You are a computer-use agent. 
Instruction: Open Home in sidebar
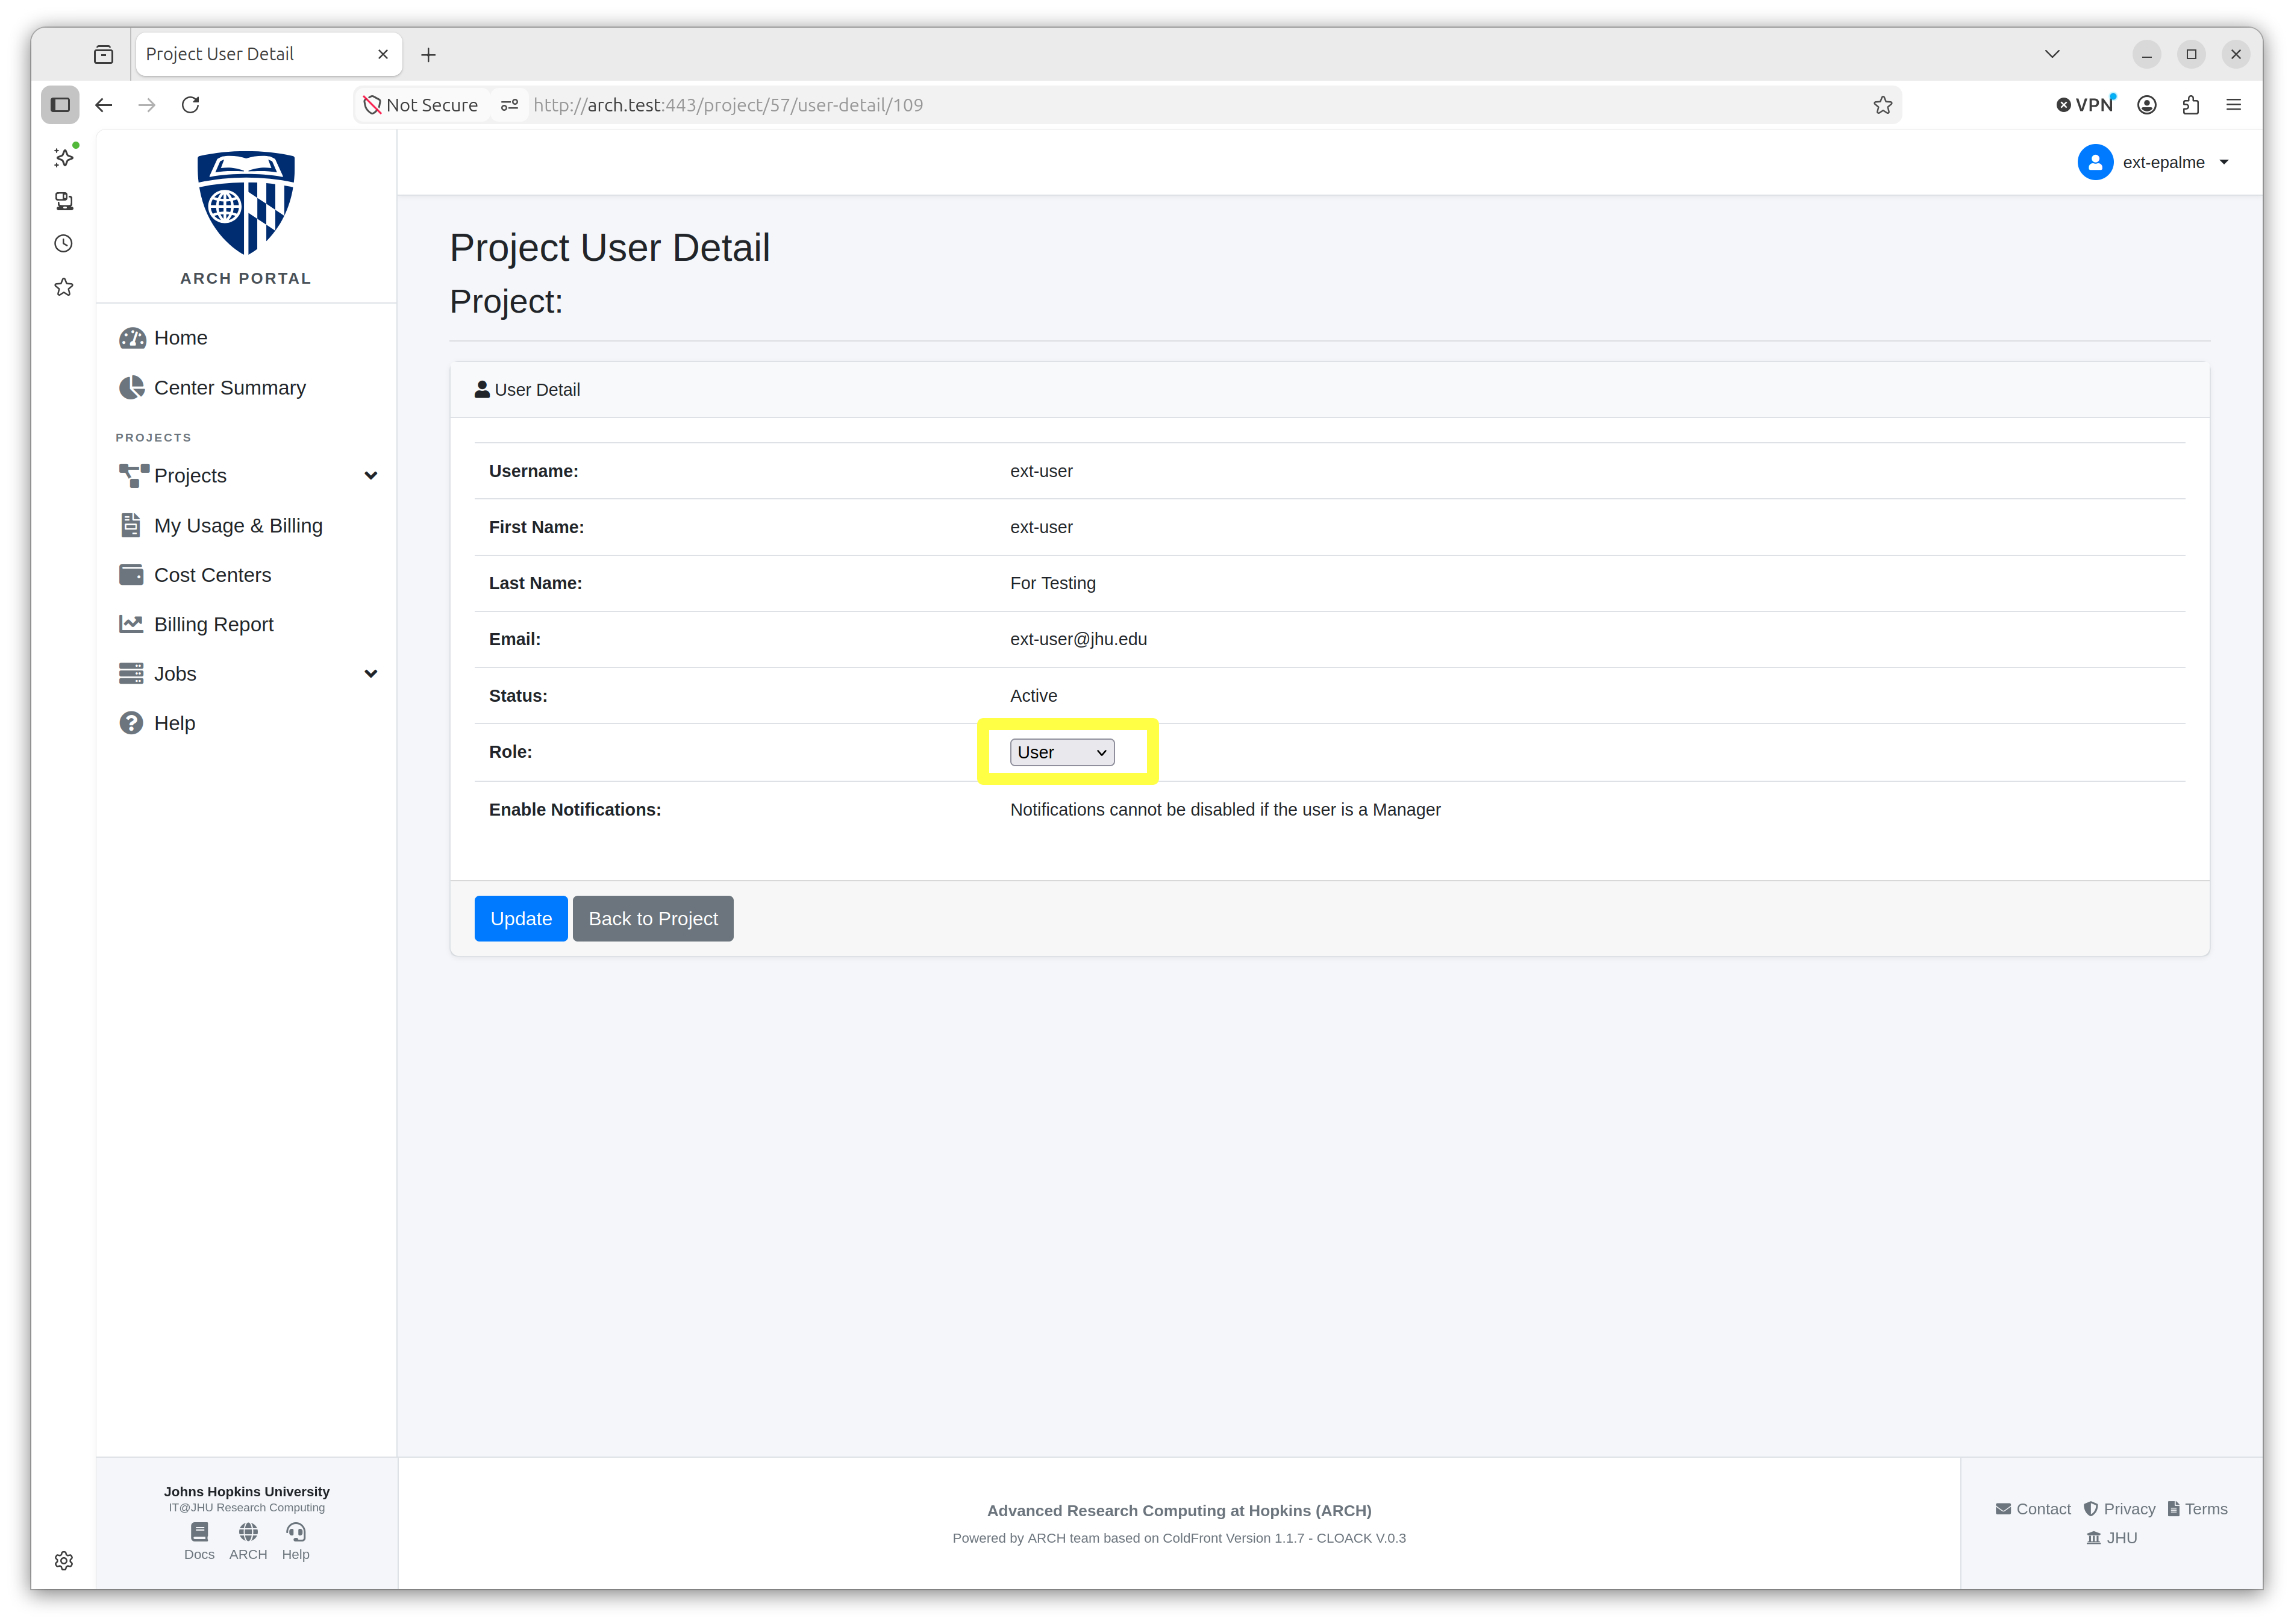tap(181, 338)
